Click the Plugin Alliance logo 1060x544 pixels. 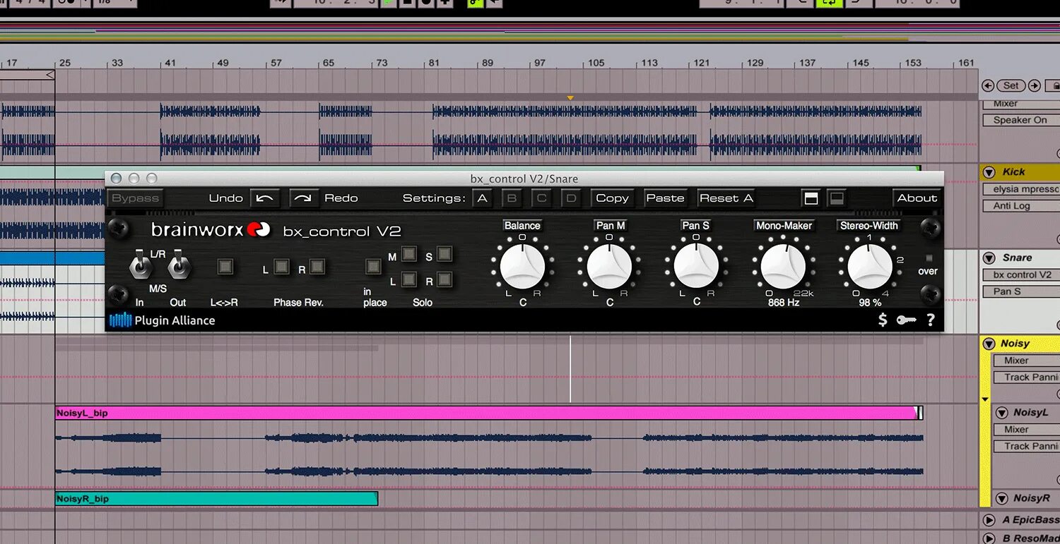[x=163, y=320]
